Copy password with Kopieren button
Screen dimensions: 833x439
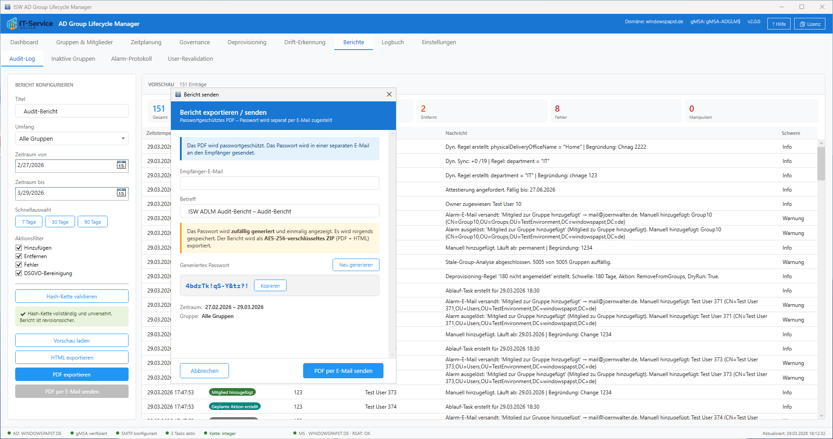[270, 286]
